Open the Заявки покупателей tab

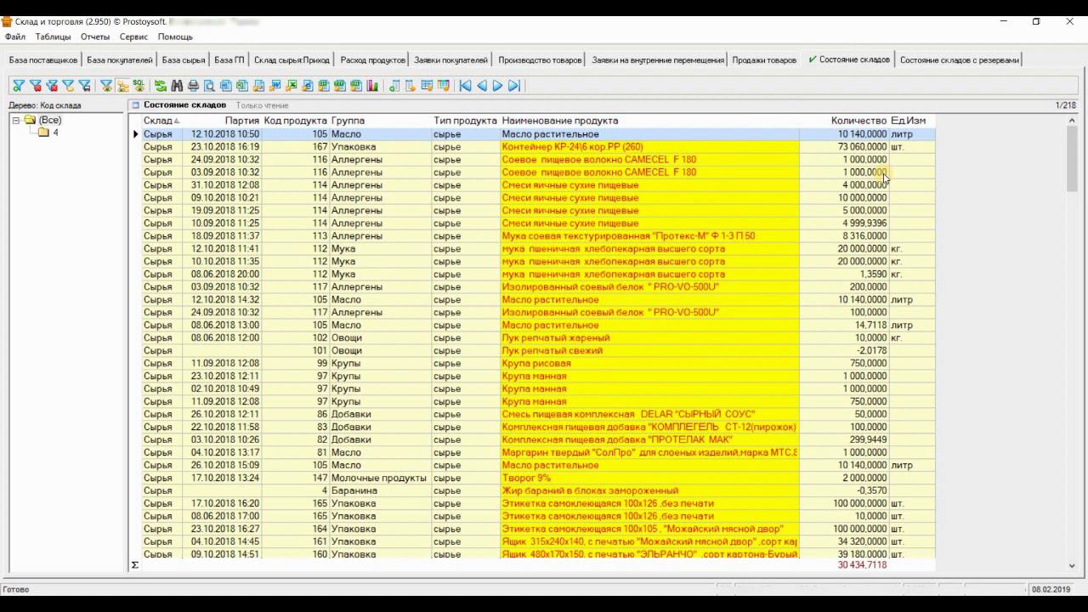click(x=451, y=60)
